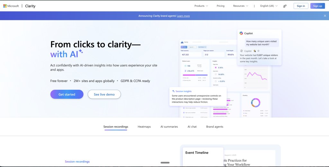Open the Pricing page
This screenshot has height=167, width=329.
point(220,6)
